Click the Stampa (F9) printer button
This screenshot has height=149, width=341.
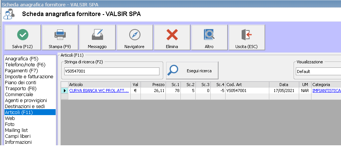coord(60,37)
